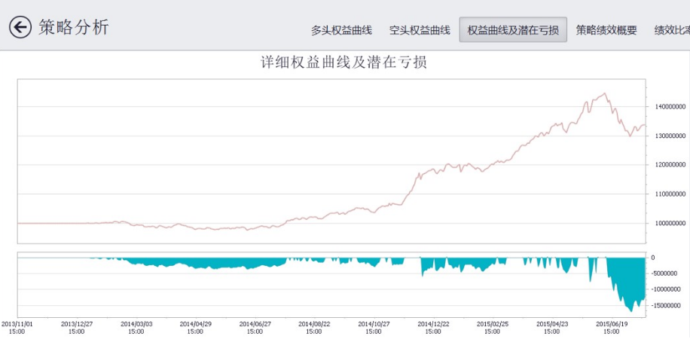Click the -15000000 drawdown axis label
The image size is (690, 339).
coord(667,306)
